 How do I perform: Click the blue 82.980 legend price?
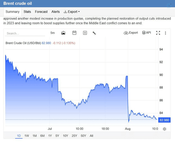(46, 43)
